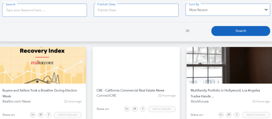Add Stockhouse article to calendar

click(256, 115)
